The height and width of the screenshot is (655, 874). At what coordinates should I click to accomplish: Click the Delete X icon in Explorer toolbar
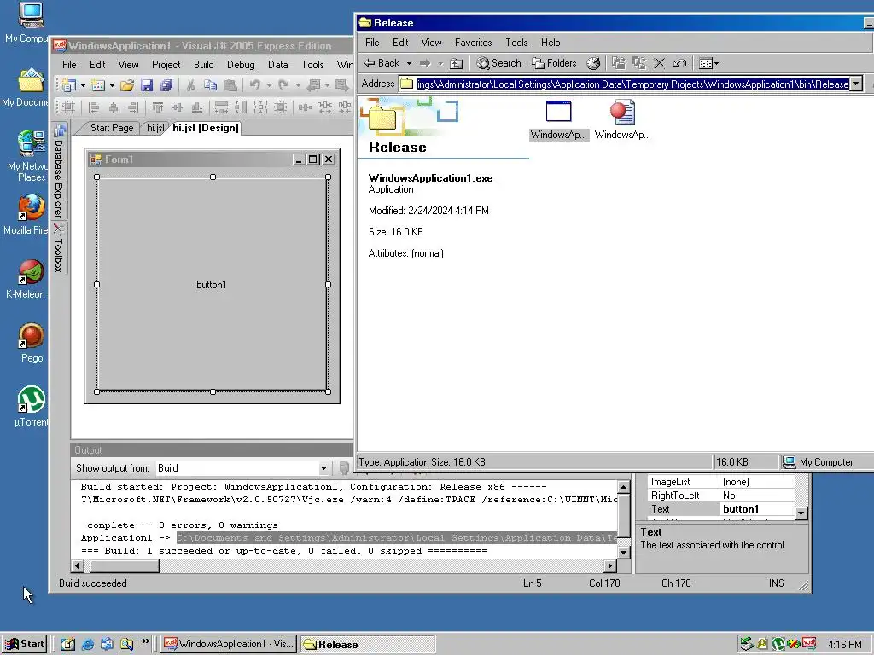point(660,63)
